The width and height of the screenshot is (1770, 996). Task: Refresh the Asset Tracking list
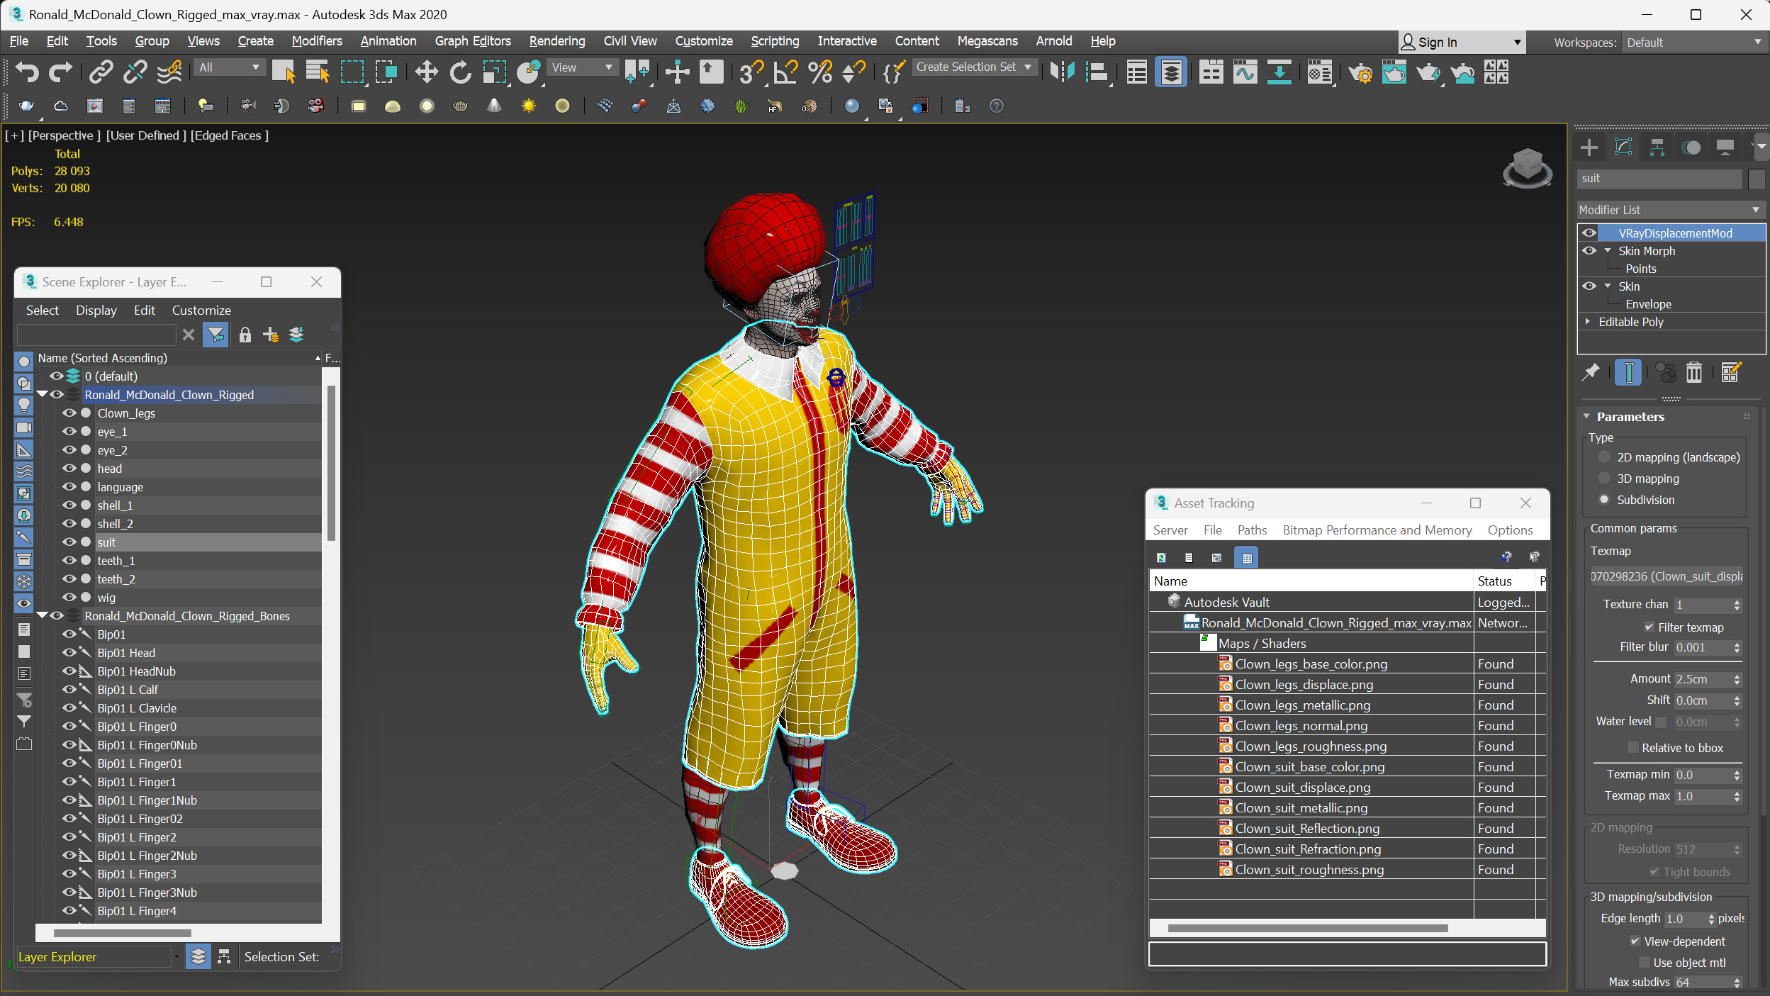click(x=1161, y=558)
